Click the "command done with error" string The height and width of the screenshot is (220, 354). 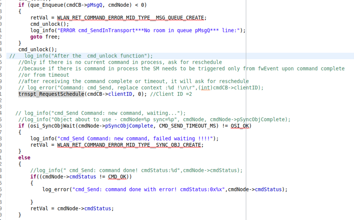tap(148, 189)
